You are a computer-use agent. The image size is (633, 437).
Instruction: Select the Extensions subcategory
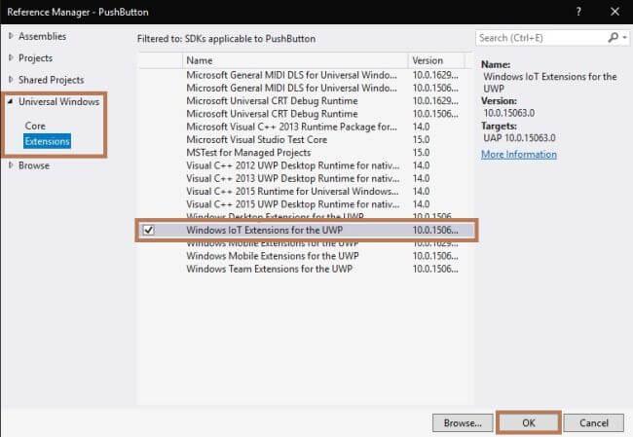pyautogui.click(x=48, y=141)
